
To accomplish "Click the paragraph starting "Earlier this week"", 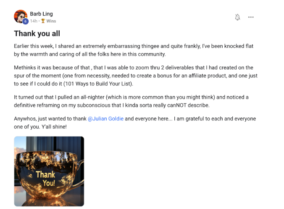I will click(x=134, y=50).
